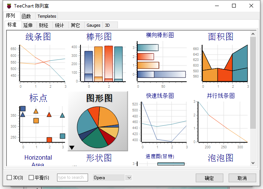Screen dimensions: 263x189
Task: Open the 3D sub-tab
Action: [x=110, y=25]
